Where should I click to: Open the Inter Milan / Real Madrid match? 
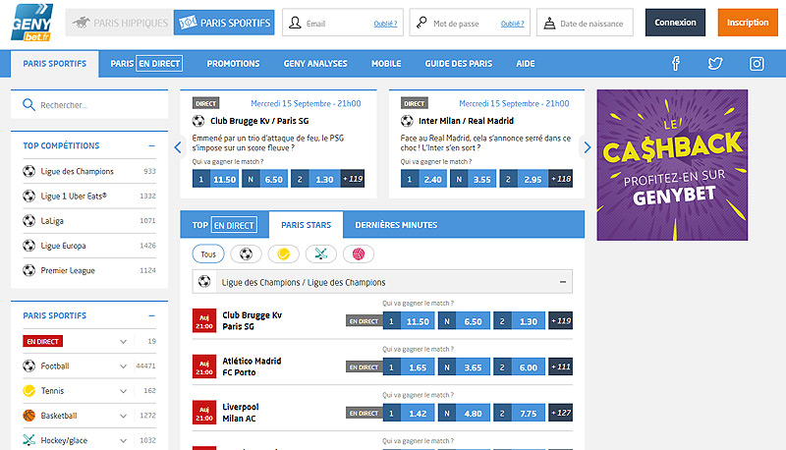click(x=466, y=121)
